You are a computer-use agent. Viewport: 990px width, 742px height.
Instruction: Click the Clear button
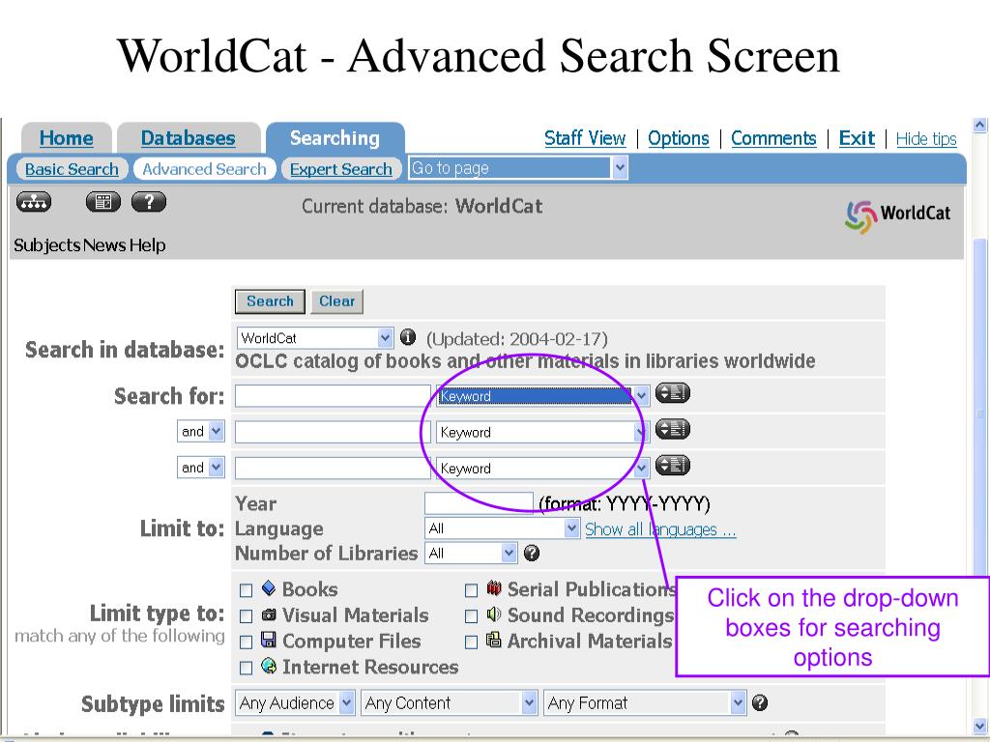point(336,301)
